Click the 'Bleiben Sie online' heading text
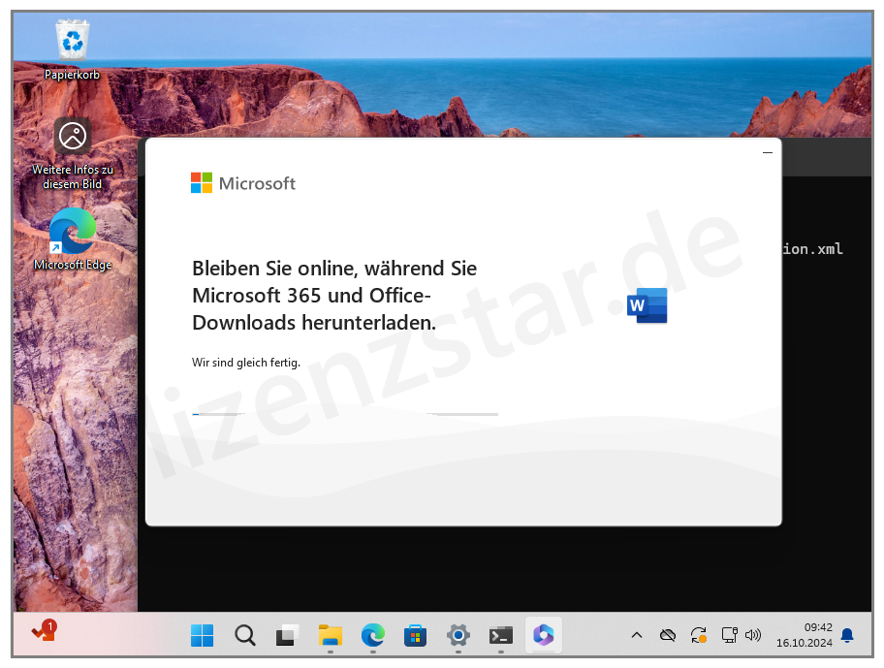The image size is (884, 668). 334,296
